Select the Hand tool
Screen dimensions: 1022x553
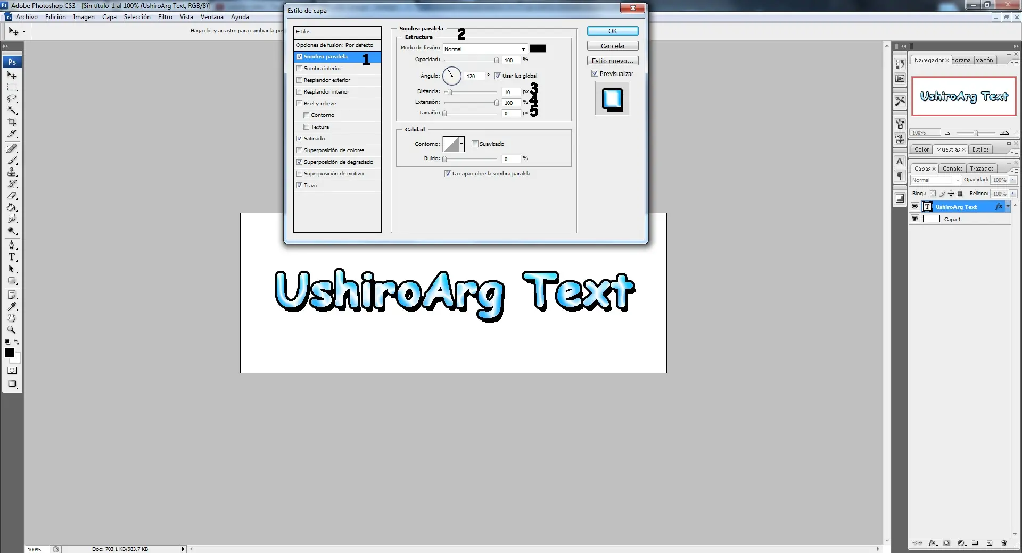pyautogui.click(x=12, y=318)
